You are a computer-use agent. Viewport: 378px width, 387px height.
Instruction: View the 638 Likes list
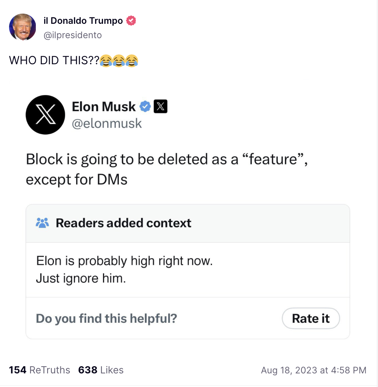[101, 370]
